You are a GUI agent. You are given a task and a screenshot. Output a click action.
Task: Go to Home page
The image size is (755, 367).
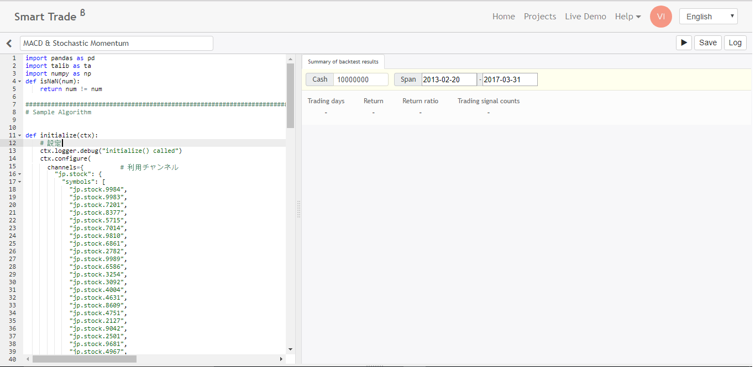pyautogui.click(x=504, y=17)
